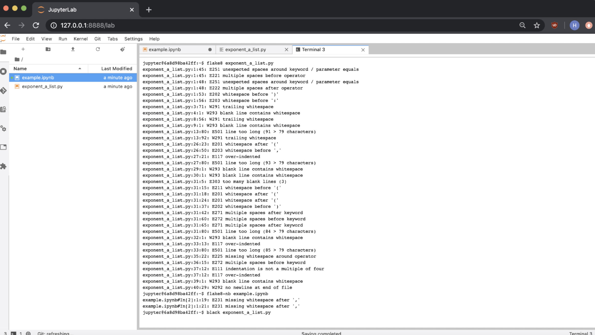Open the Extension Manager puzzle icon
595x335 pixels.
tap(3, 166)
